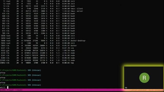Click PID 5660 in the process list
This screenshot has width=164, height=92.
3,41
